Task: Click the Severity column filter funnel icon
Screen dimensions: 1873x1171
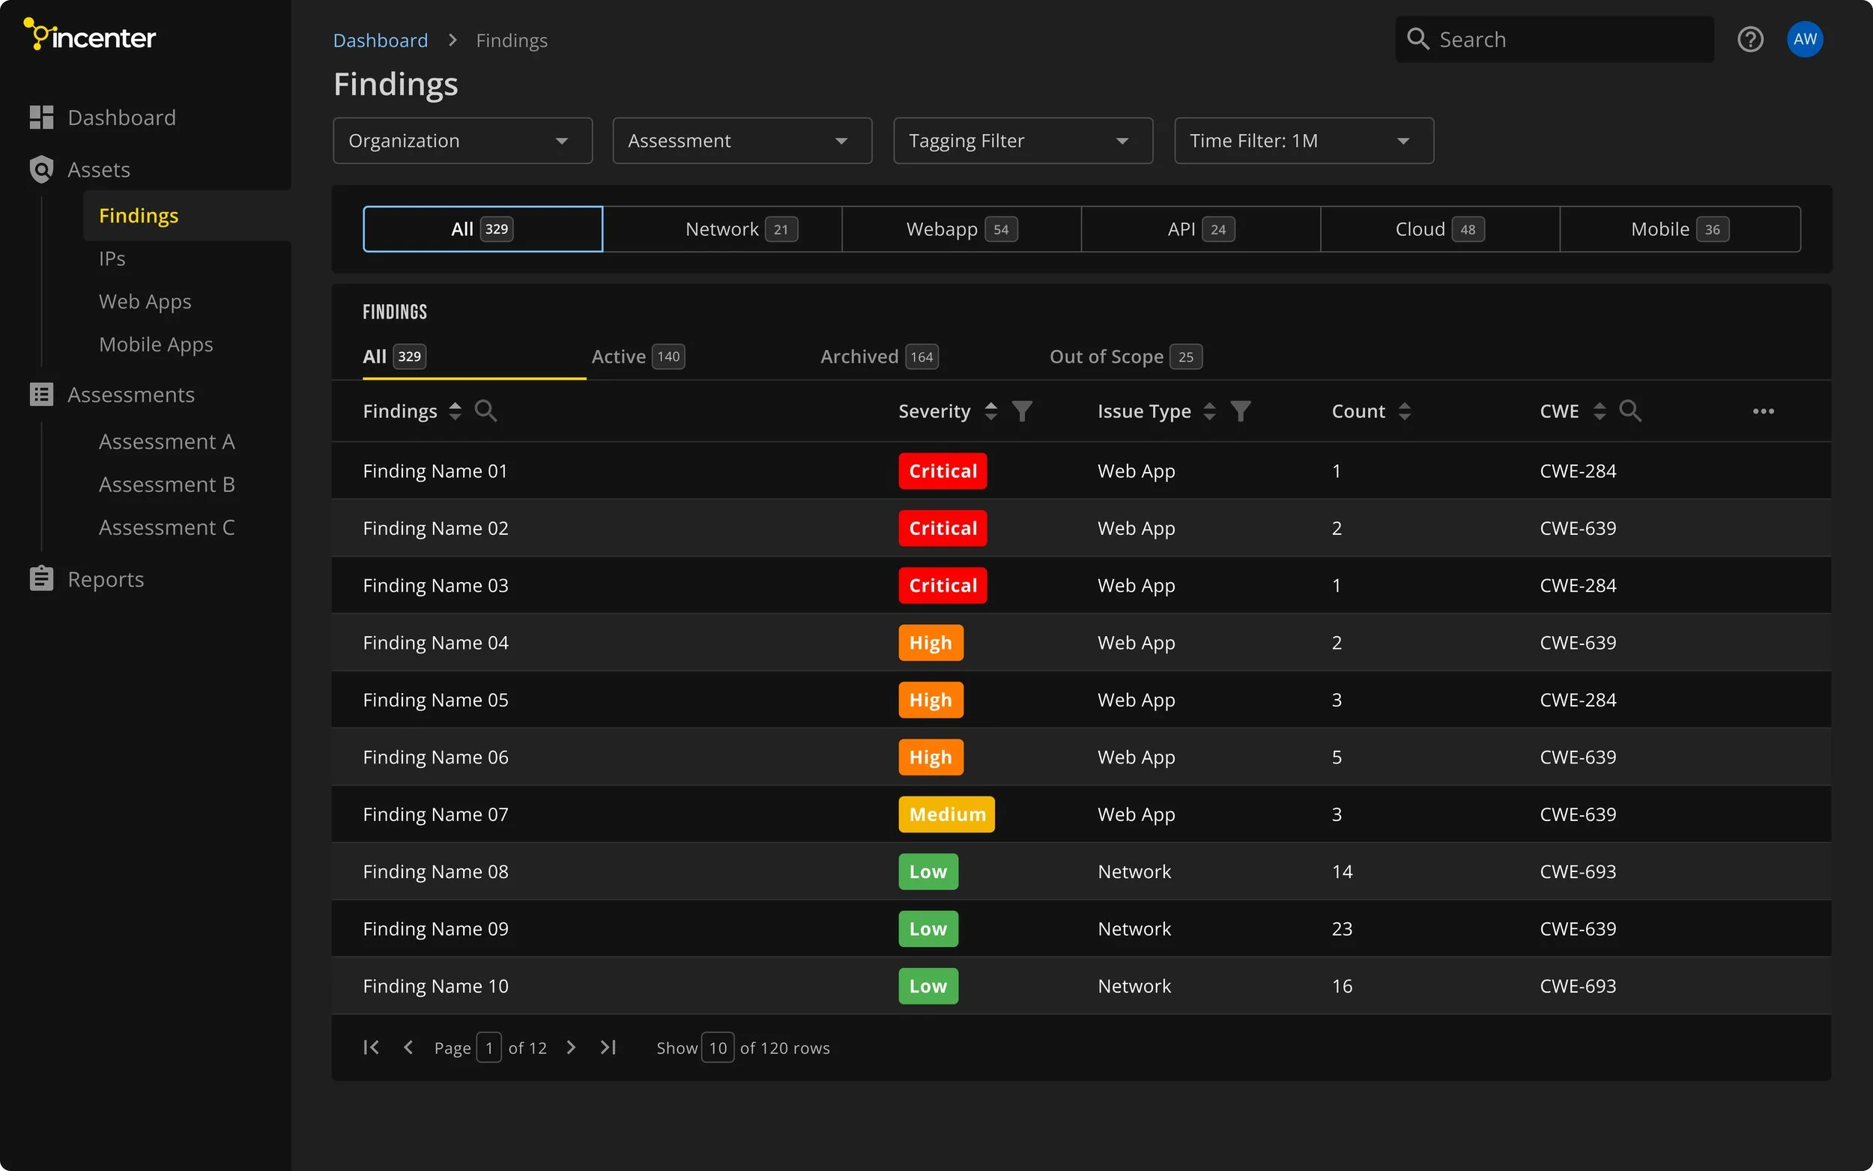Action: 1022,411
